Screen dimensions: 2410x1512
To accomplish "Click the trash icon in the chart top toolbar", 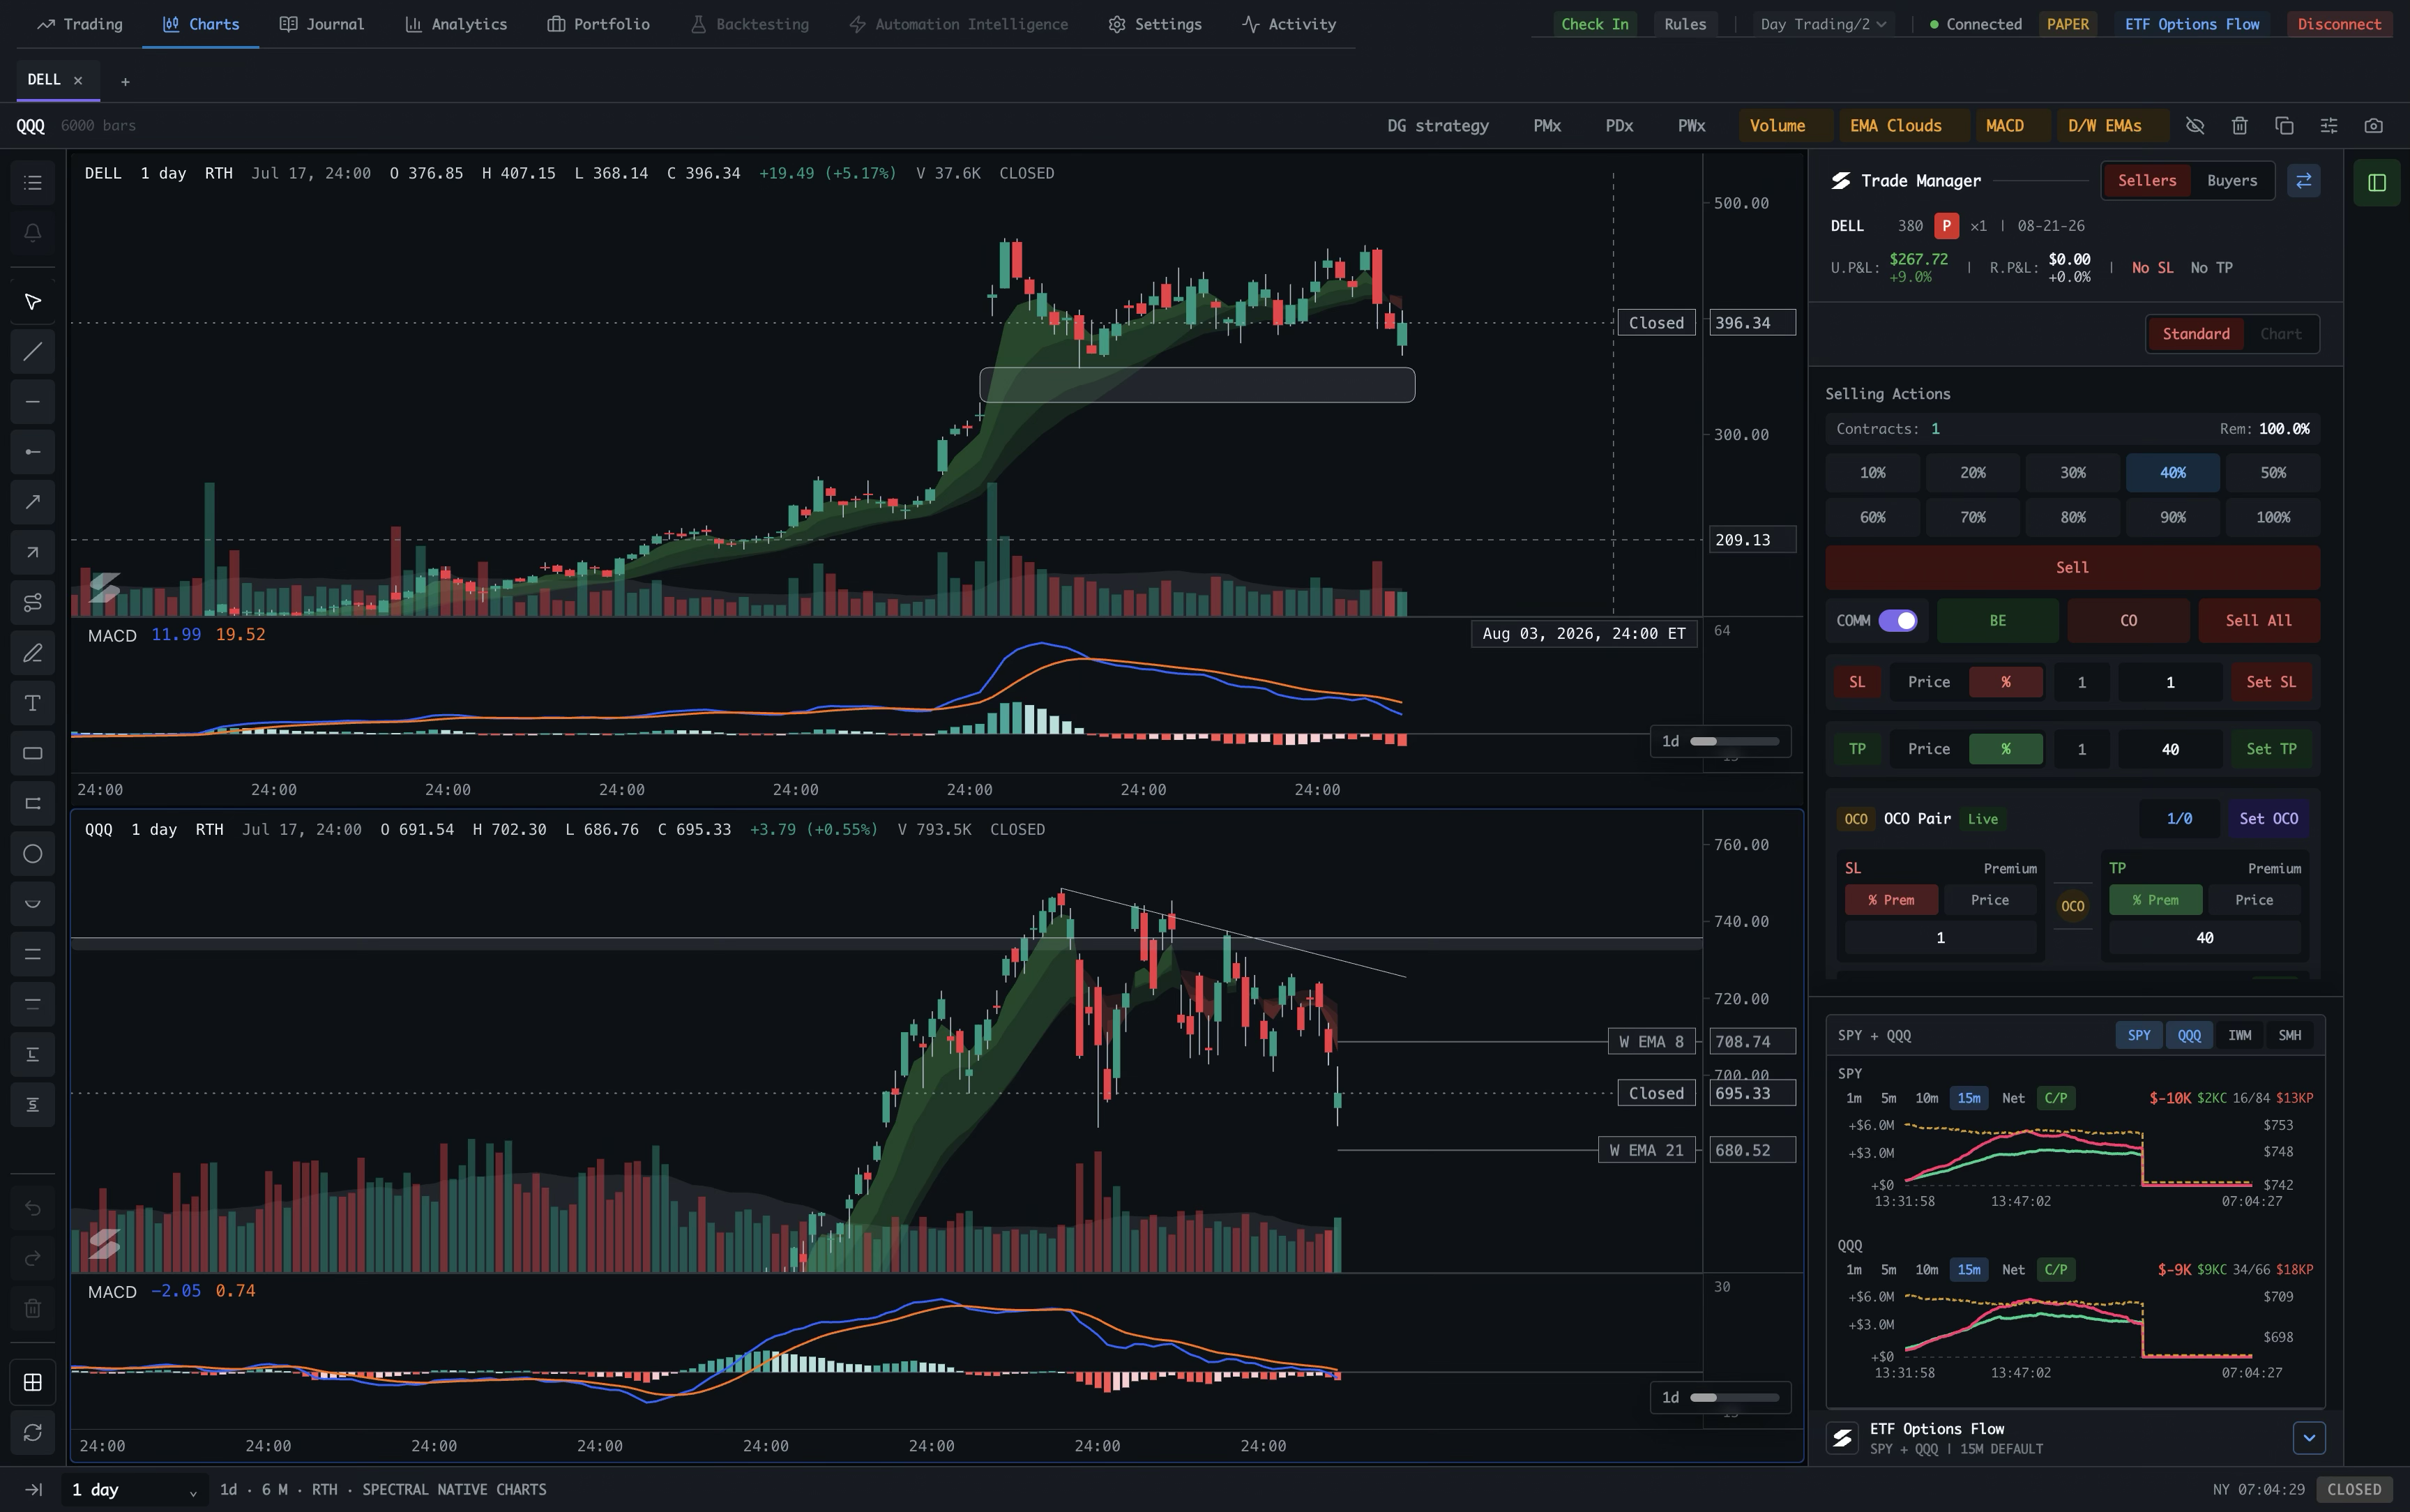I will click(x=2239, y=126).
